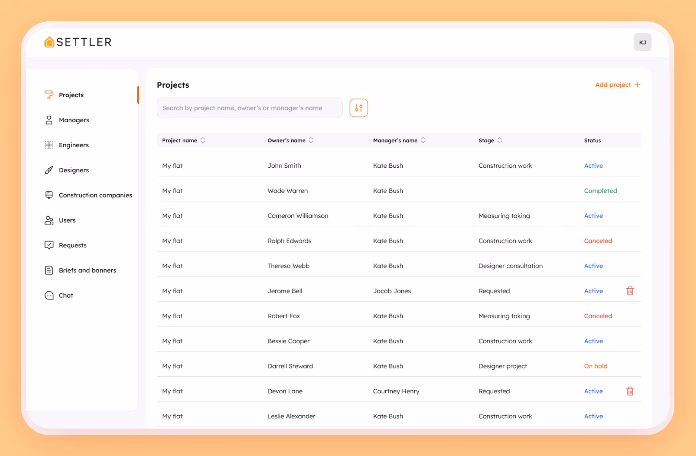Click the Briefs and banners document icon
Screen dimensions: 696x456
coord(49,270)
